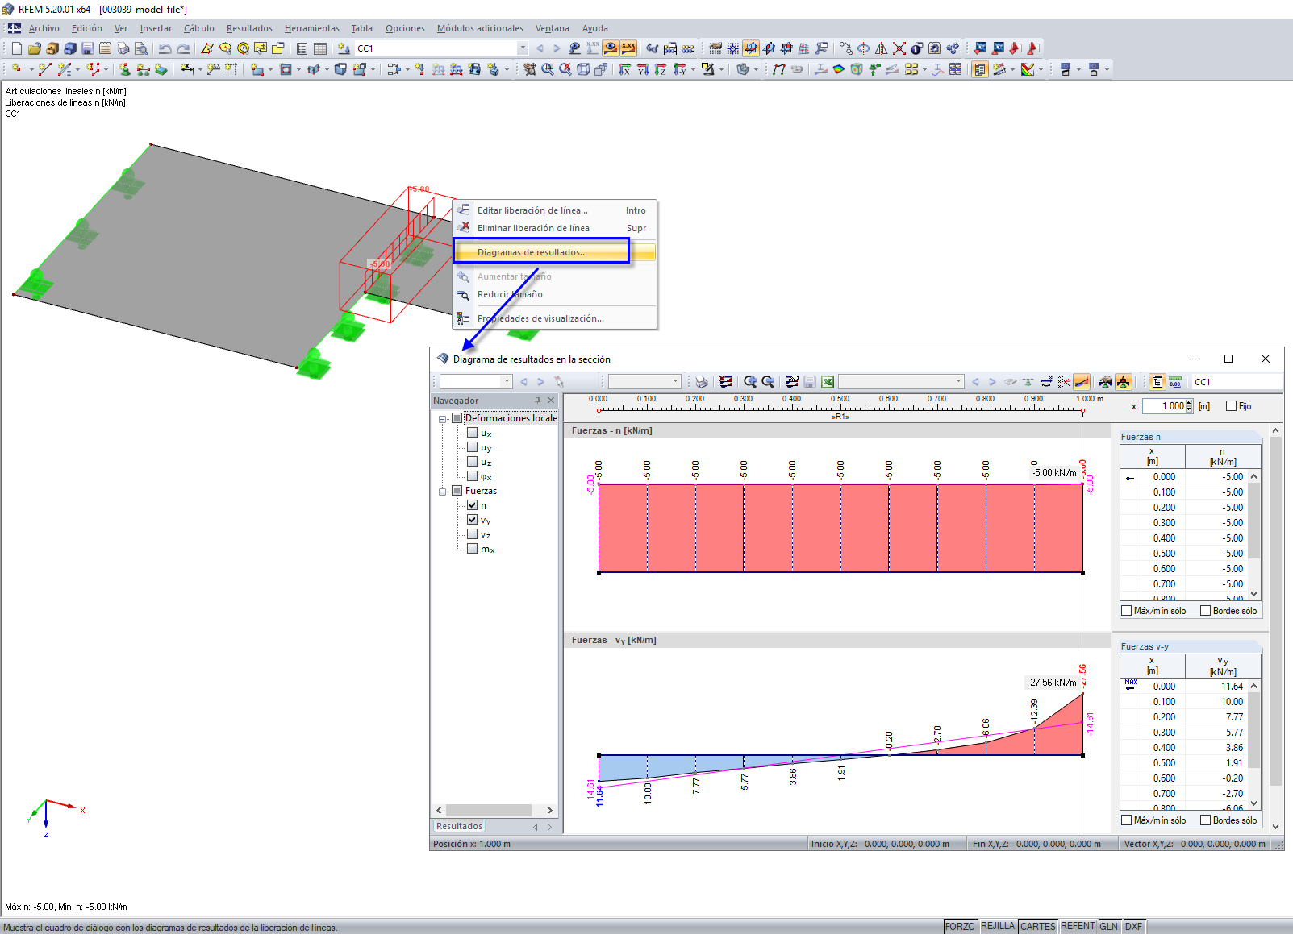Click the Resultados tab in navigator
The image size is (1293, 934).
click(x=460, y=826)
